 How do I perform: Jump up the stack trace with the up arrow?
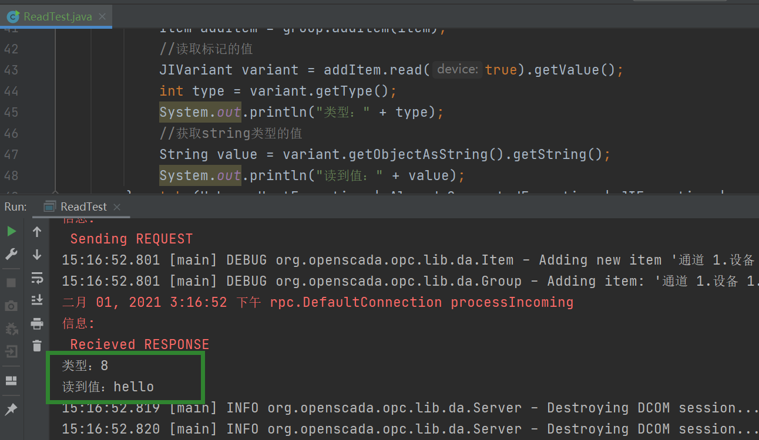tap(37, 232)
